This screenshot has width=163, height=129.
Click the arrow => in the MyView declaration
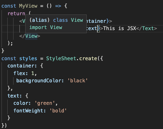(x=58, y=6)
